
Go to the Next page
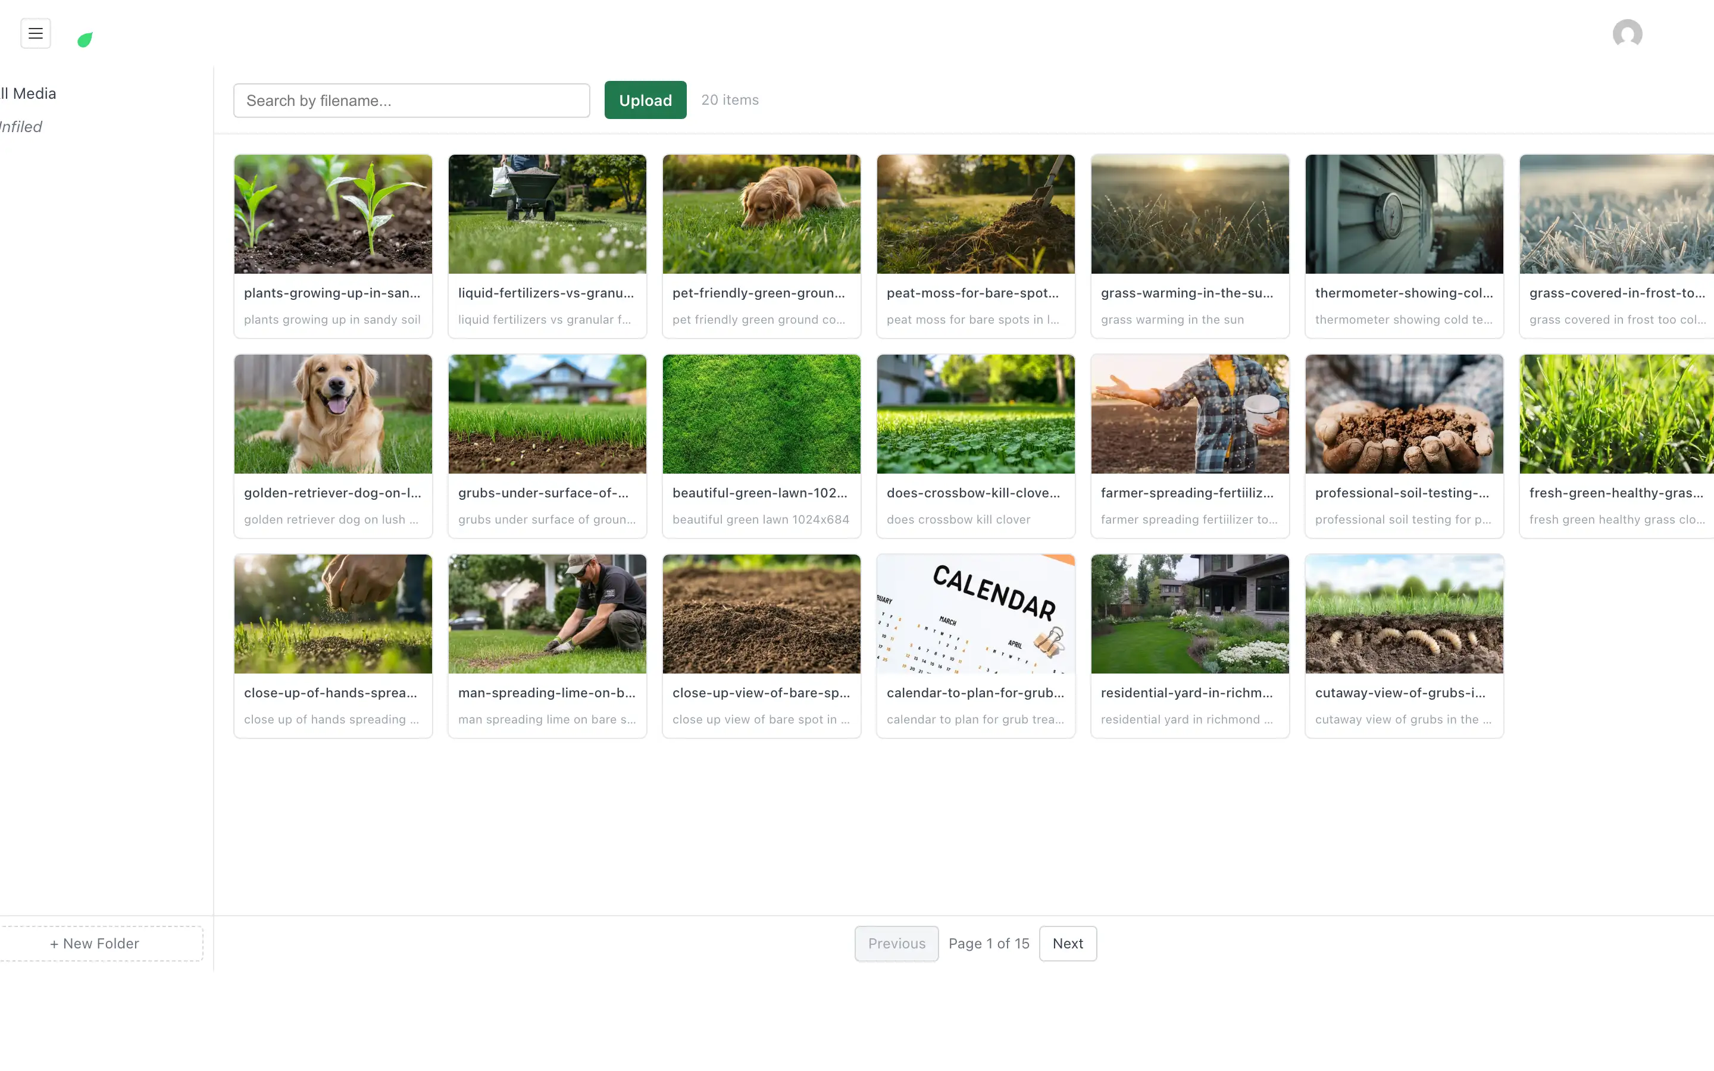pos(1067,944)
